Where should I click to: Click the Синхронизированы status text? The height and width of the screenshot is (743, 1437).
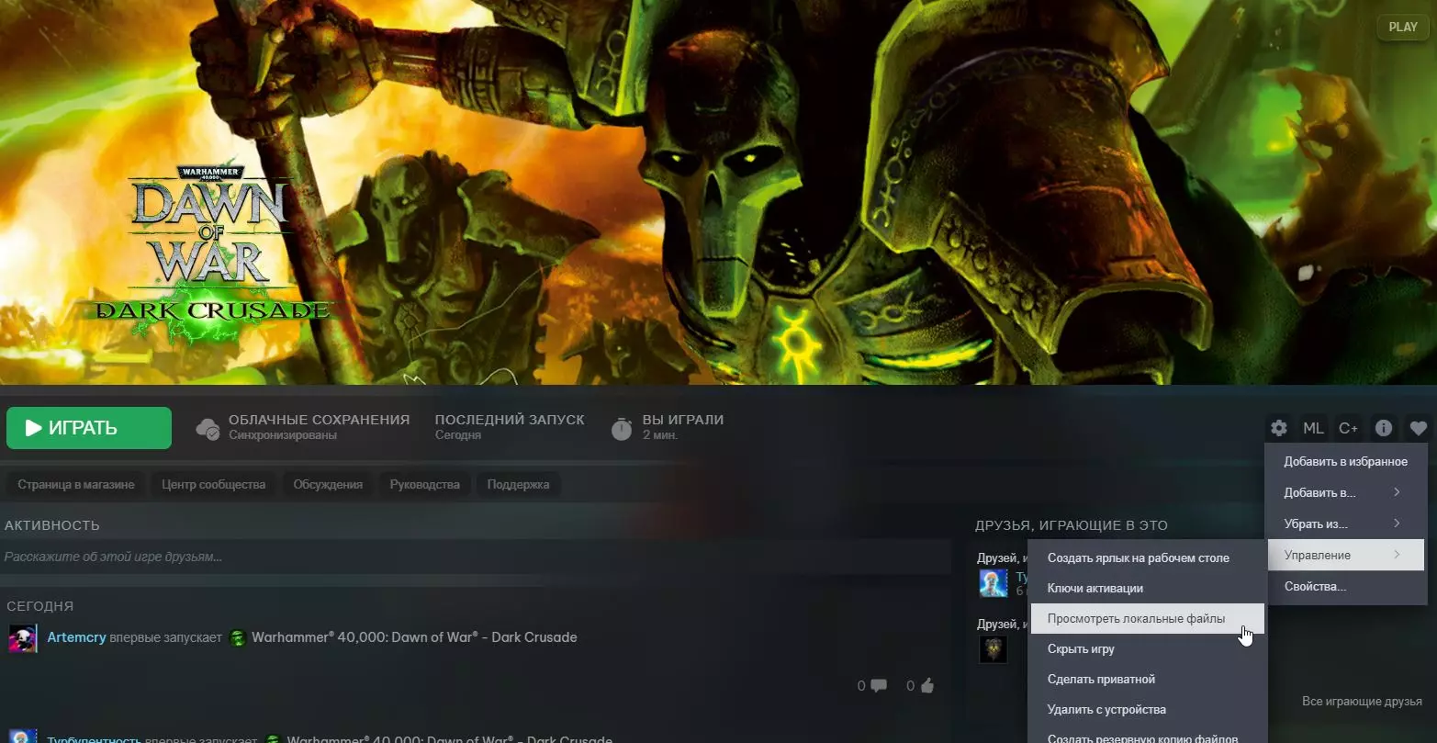coord(283,435)
